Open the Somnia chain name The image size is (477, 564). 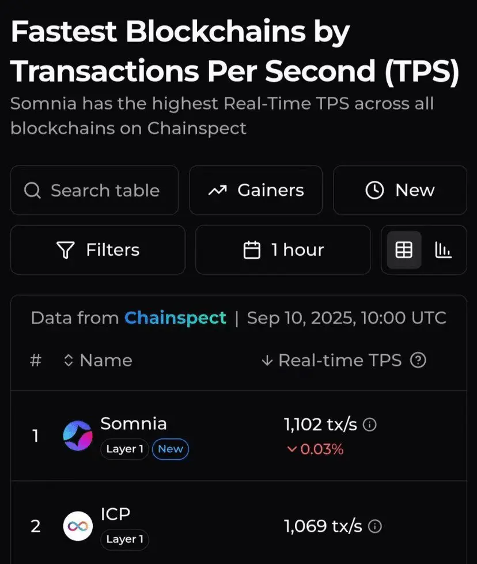pyautogui.click(x=134, y=423)
